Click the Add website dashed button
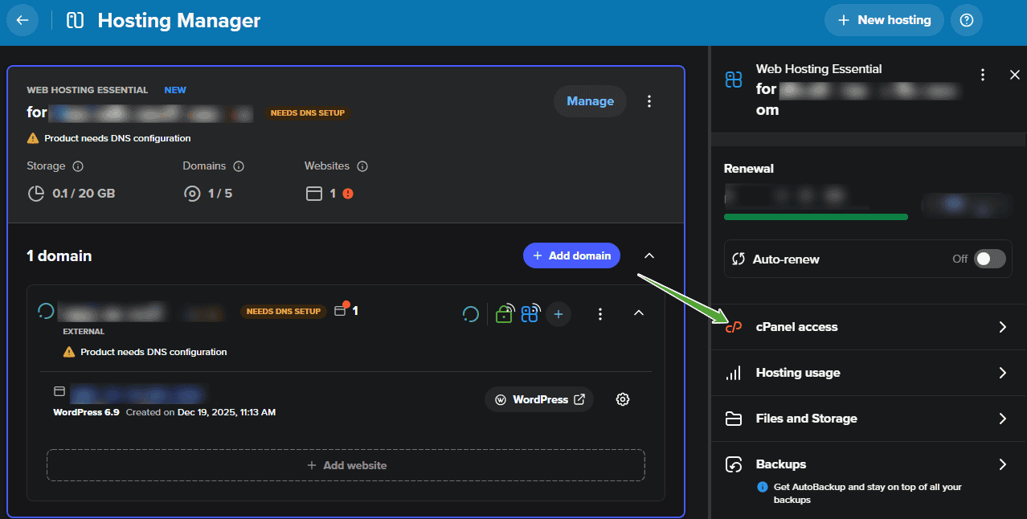The image size is (1027, 519). (x=346, y=465)
